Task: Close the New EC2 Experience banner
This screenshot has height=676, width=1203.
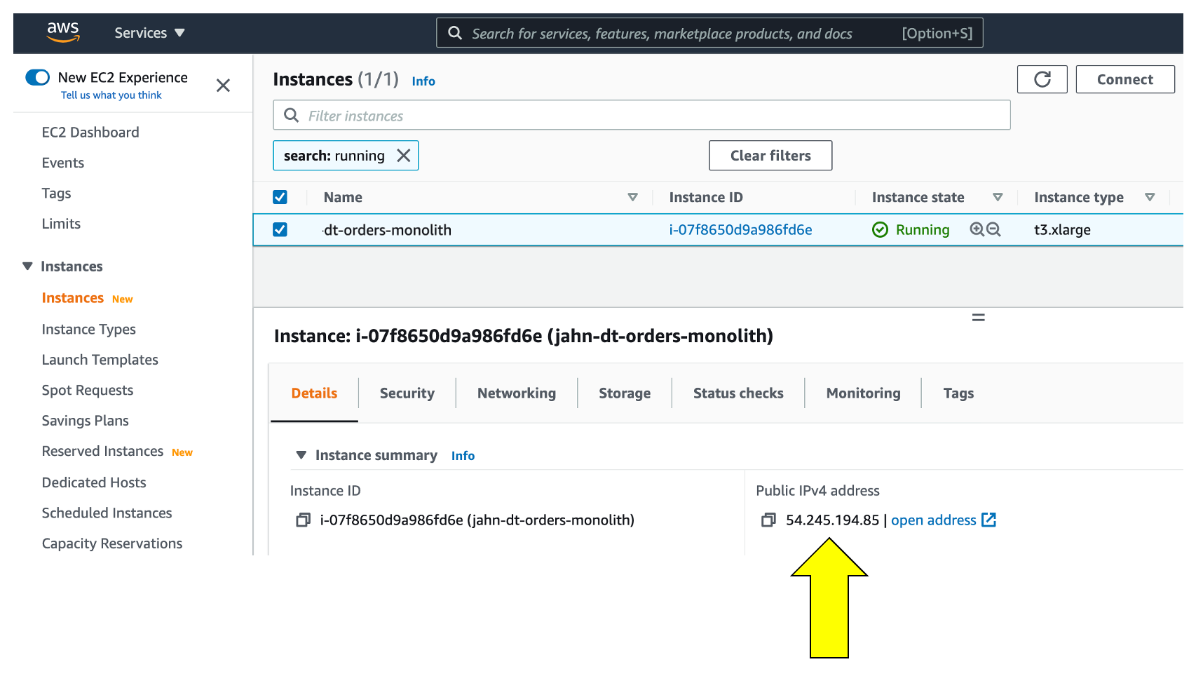Action: [x=223, y=86]
